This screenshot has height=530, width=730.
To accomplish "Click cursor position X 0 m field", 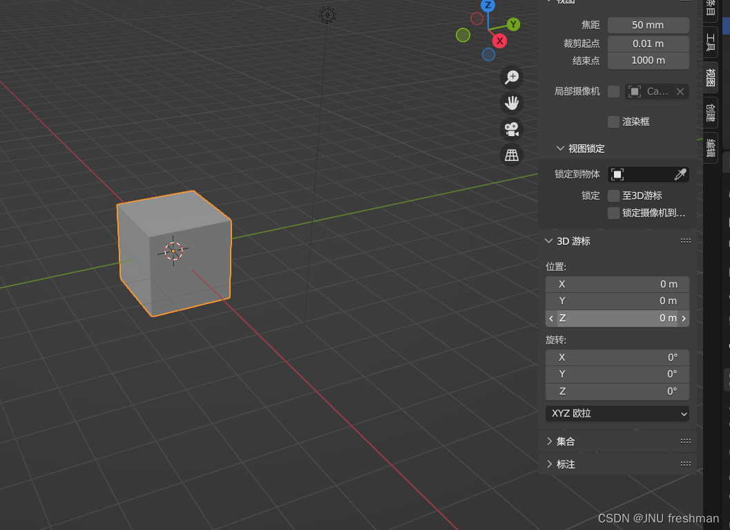I will [x=617, y=284].
